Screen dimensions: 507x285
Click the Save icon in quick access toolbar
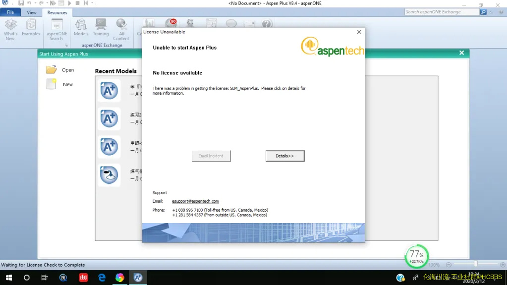point(21,3)
